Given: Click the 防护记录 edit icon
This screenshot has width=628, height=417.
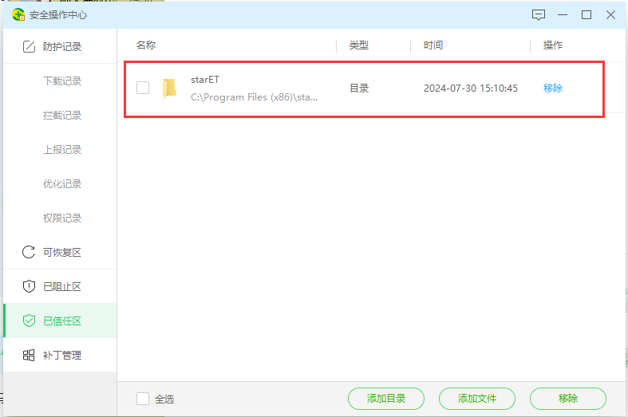Looking at the screenshot, I should [x=29, y=47].
